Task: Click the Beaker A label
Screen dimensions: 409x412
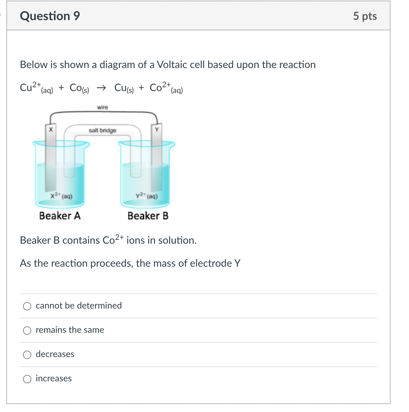Action: tap(59, 216)
